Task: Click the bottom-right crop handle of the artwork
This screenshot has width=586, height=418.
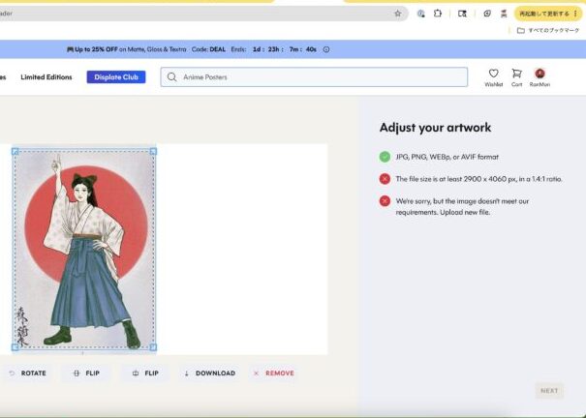Action: (x=153, y=347)
